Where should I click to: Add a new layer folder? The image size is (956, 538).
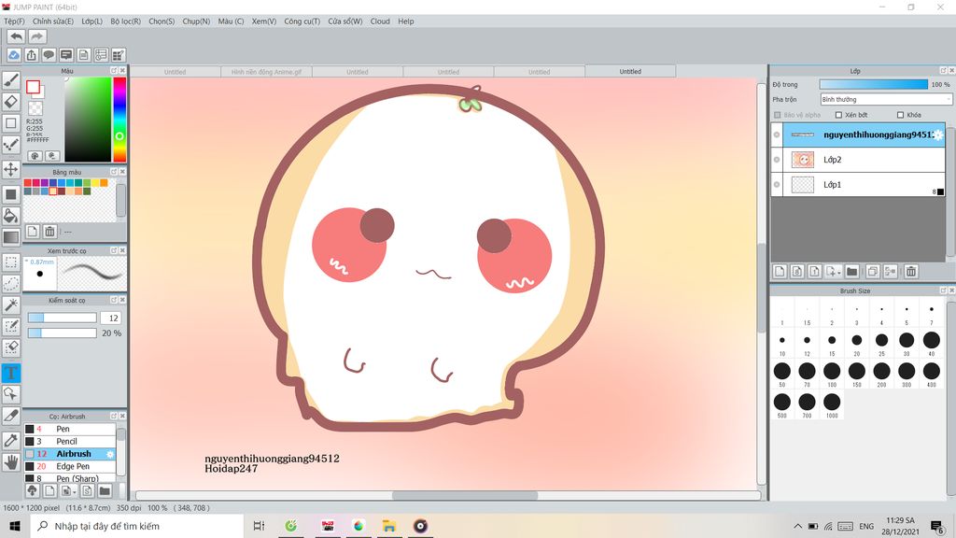click(x=851, y=272)
